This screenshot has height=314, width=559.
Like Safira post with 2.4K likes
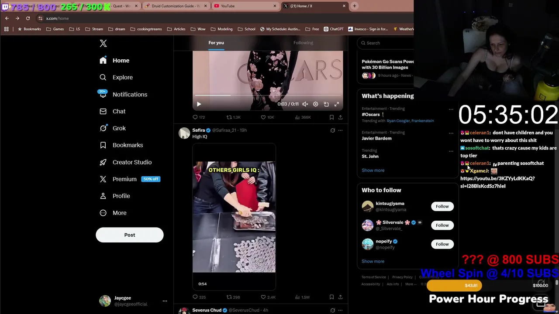(x=268, y=297)
